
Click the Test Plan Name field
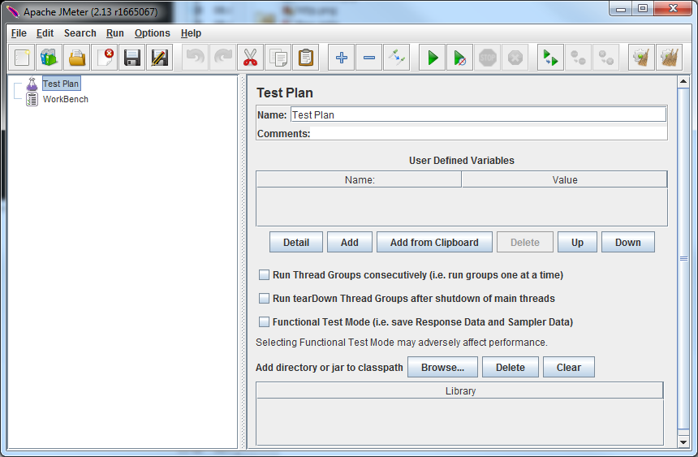[479, 115]
